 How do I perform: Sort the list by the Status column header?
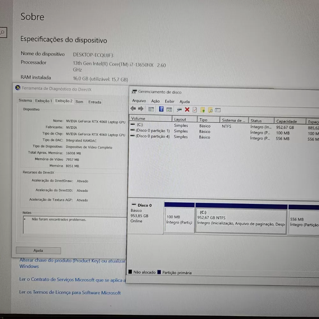click(x=261, y=121)
